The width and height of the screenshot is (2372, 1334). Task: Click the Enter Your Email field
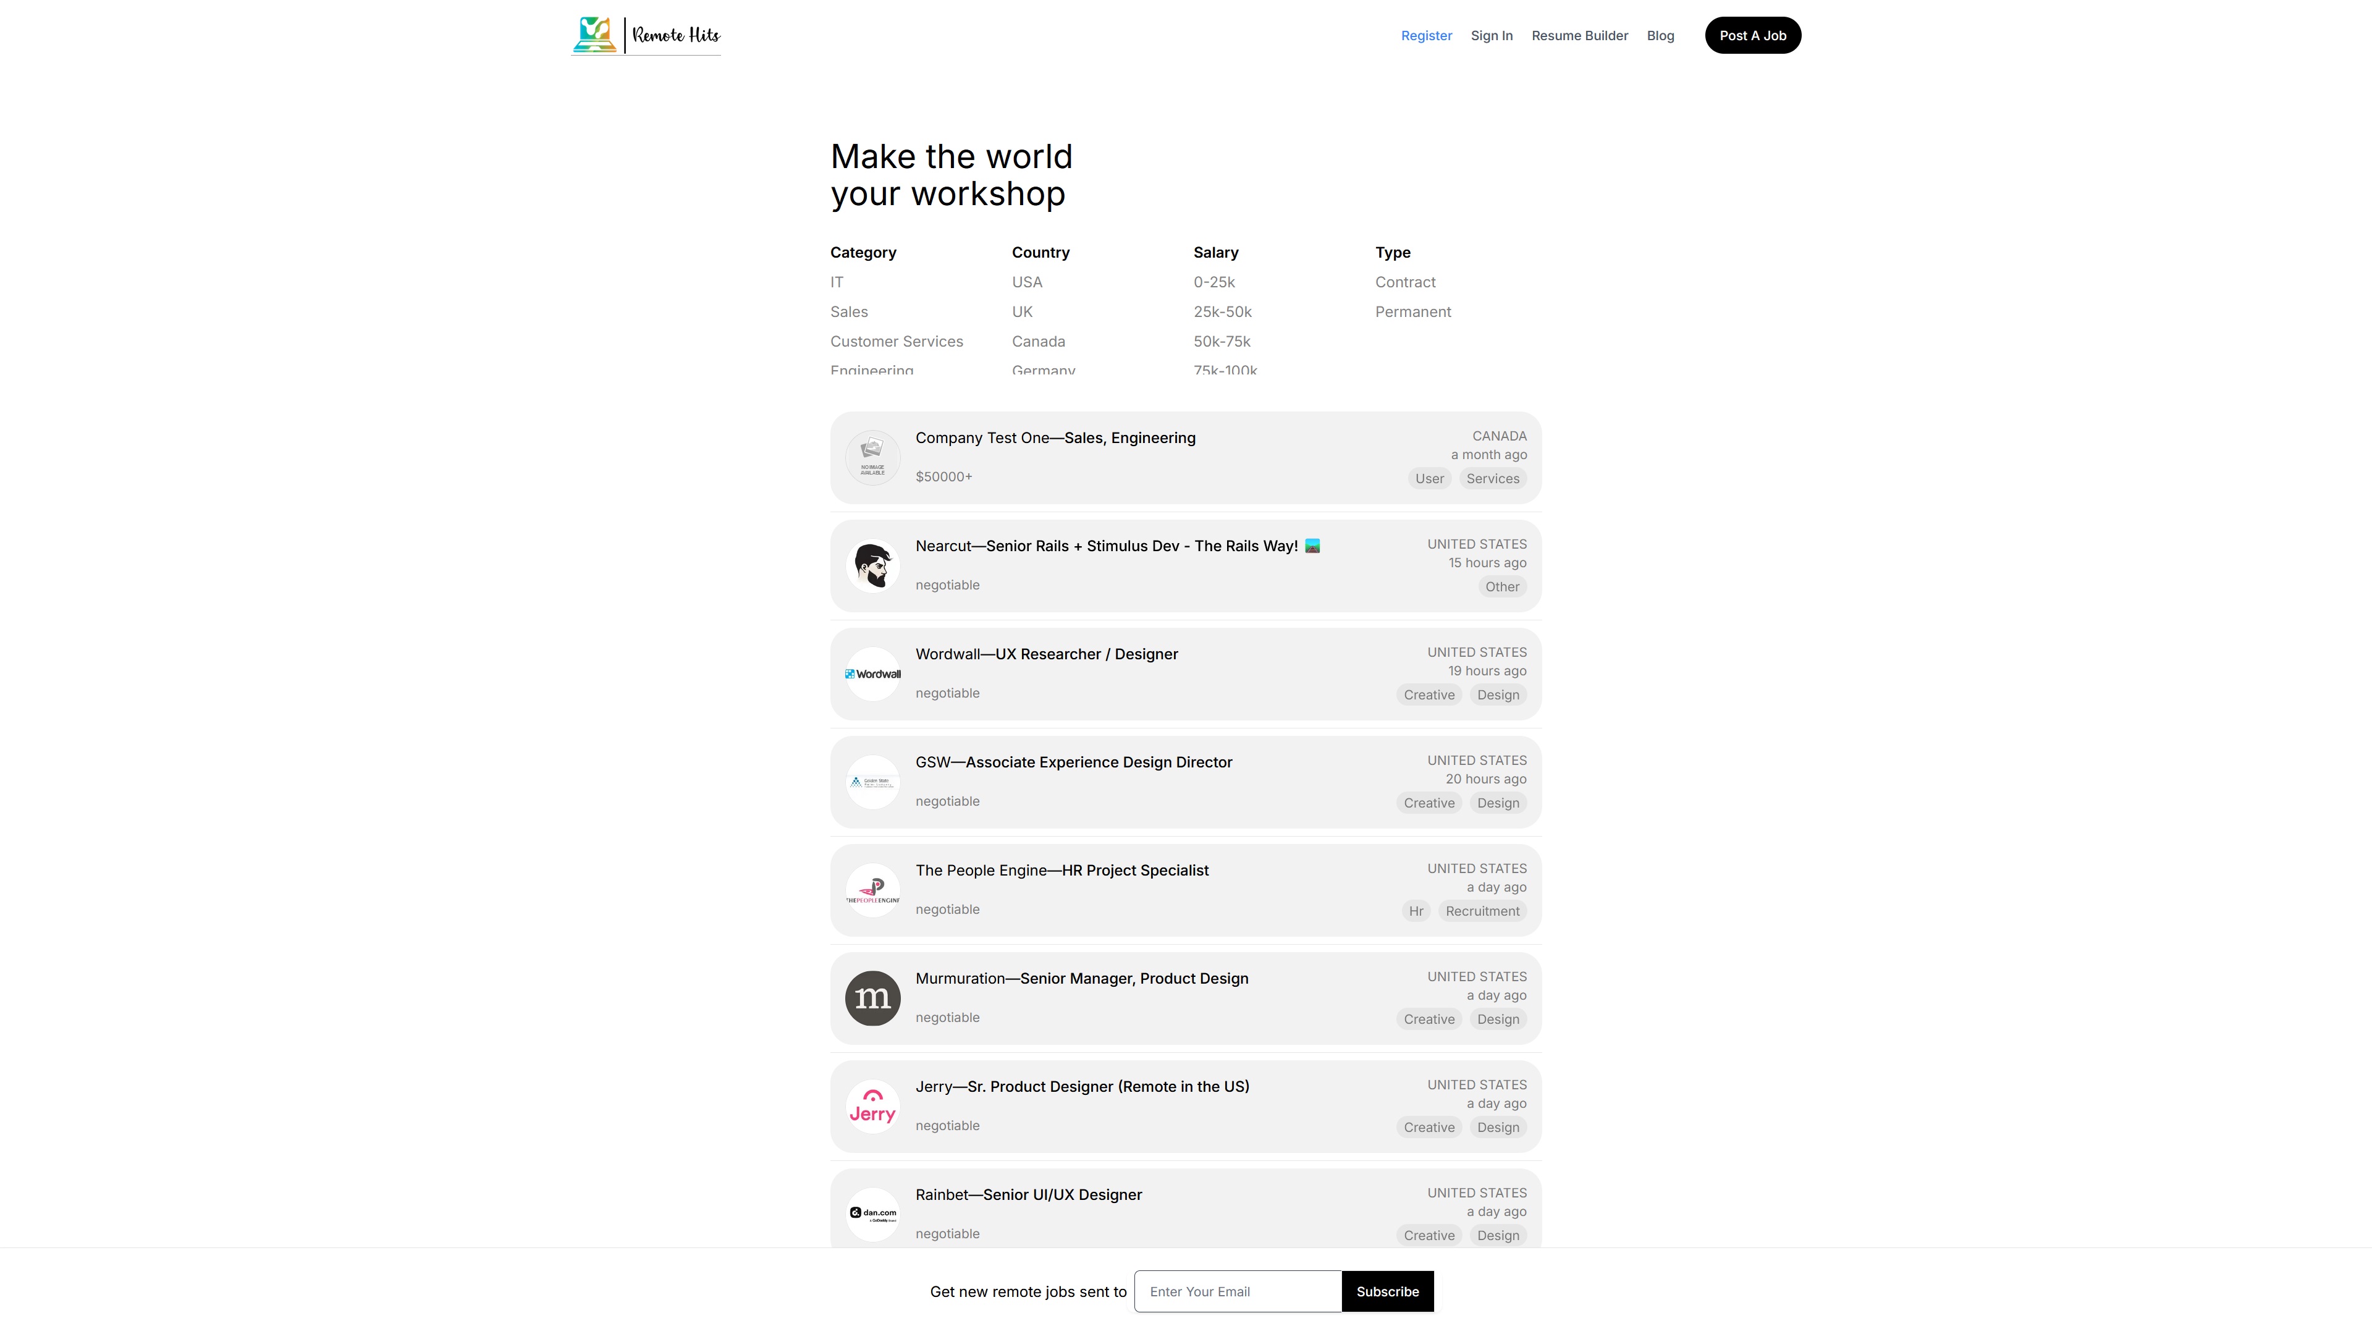[1236, 1291]
